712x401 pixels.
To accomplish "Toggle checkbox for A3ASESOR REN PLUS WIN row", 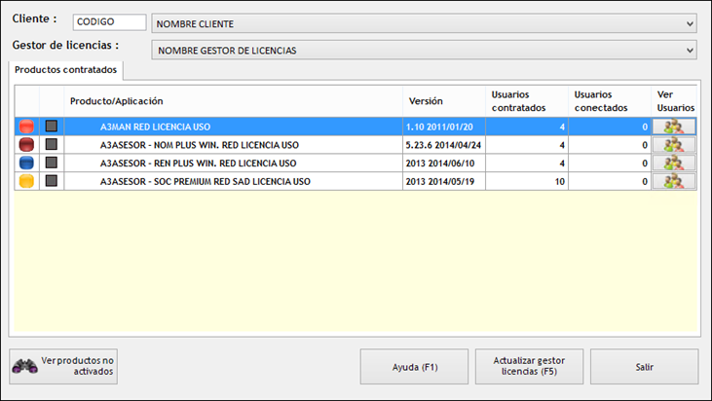I will click(x=52, y=163).
